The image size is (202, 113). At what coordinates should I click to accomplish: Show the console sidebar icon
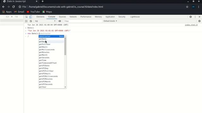pyautogui.click(x=26, y=21)
